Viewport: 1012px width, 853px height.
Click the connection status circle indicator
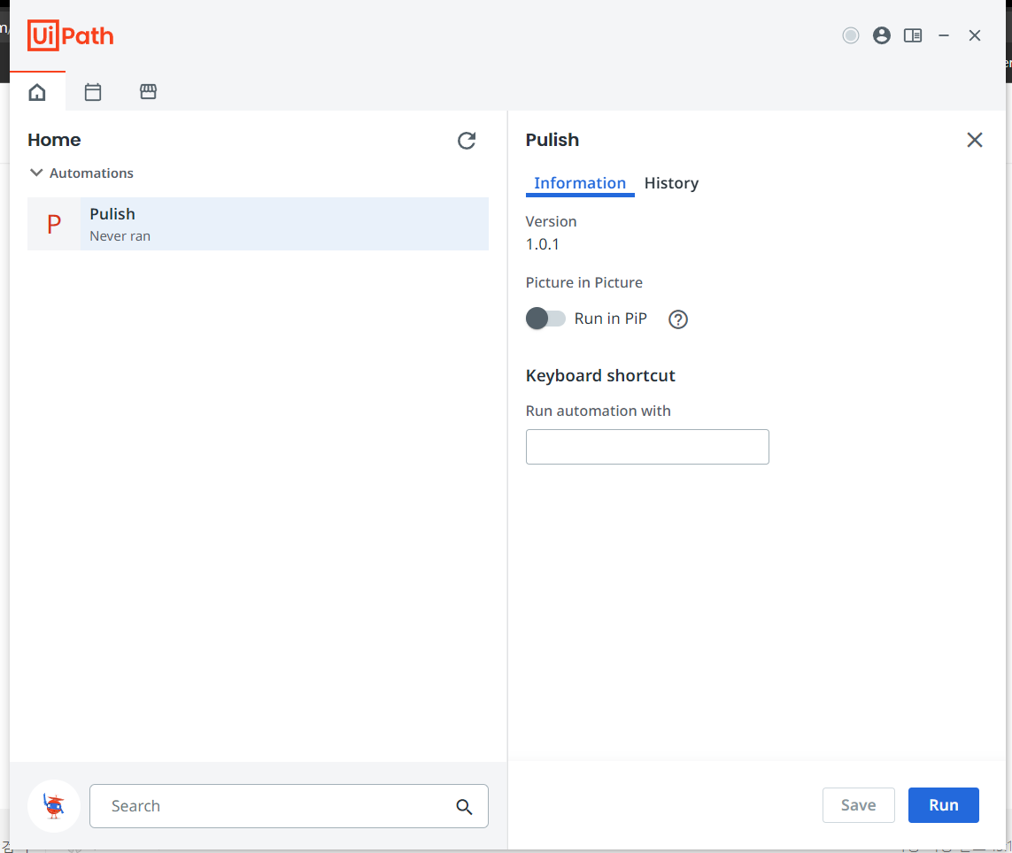(851, 35)
